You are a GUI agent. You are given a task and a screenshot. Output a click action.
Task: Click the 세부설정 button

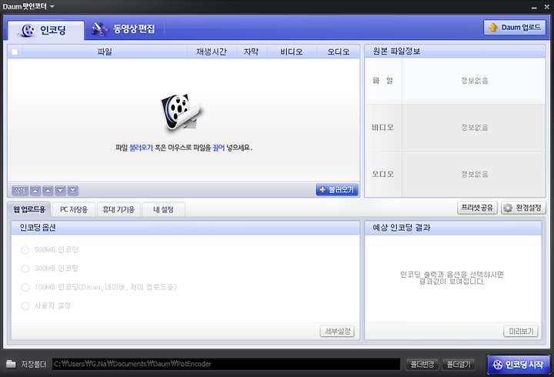click(337, 331)
